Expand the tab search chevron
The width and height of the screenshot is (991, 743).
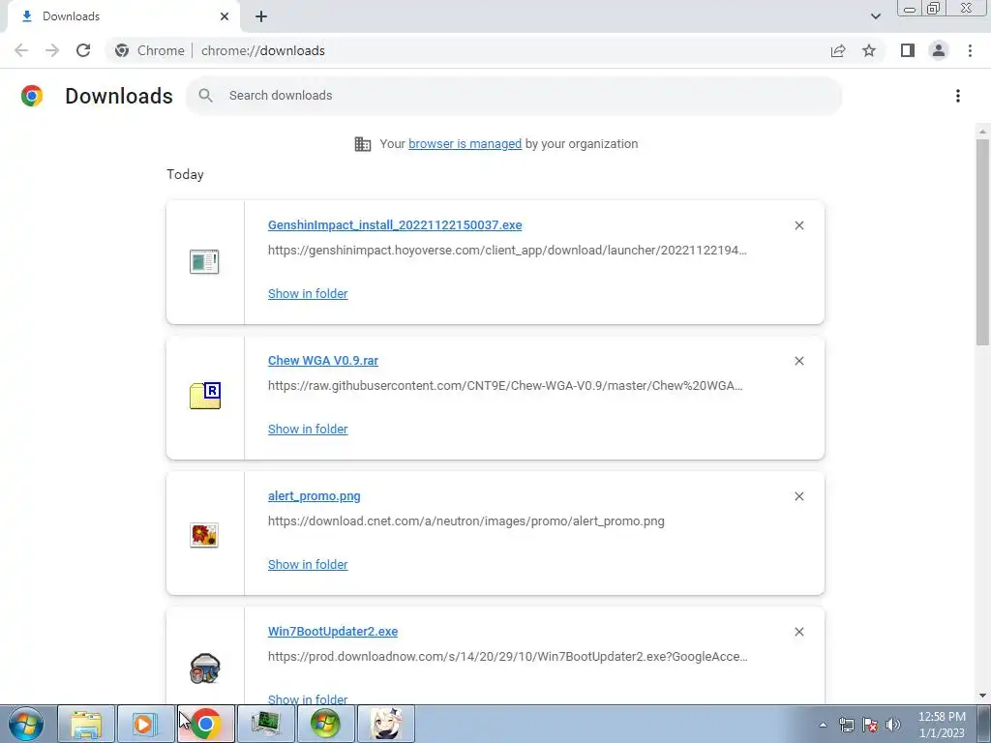coord(875,16)
